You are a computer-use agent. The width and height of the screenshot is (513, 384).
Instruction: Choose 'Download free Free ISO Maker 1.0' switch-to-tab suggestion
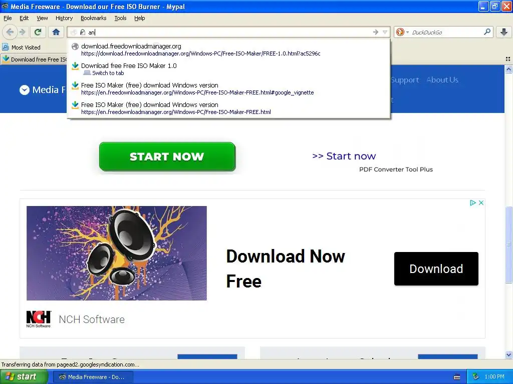click(228, 69)
